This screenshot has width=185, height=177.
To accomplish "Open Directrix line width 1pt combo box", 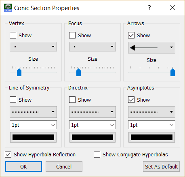I will (x=92, y=125).
